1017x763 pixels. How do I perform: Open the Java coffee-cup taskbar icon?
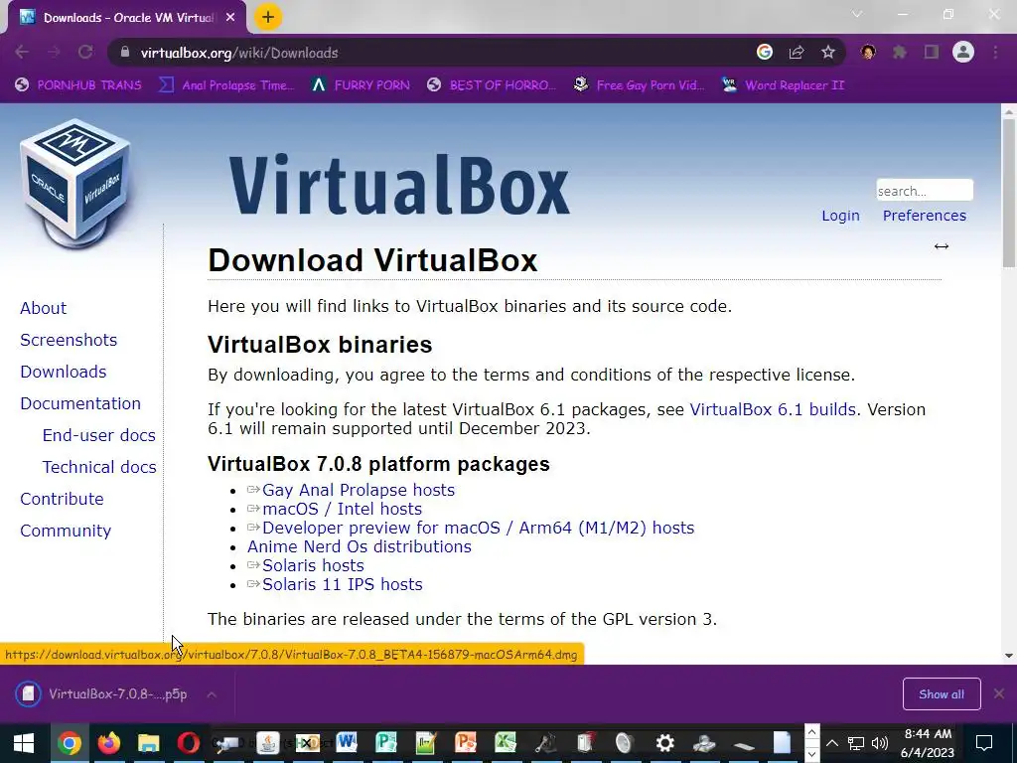[267, 743]
